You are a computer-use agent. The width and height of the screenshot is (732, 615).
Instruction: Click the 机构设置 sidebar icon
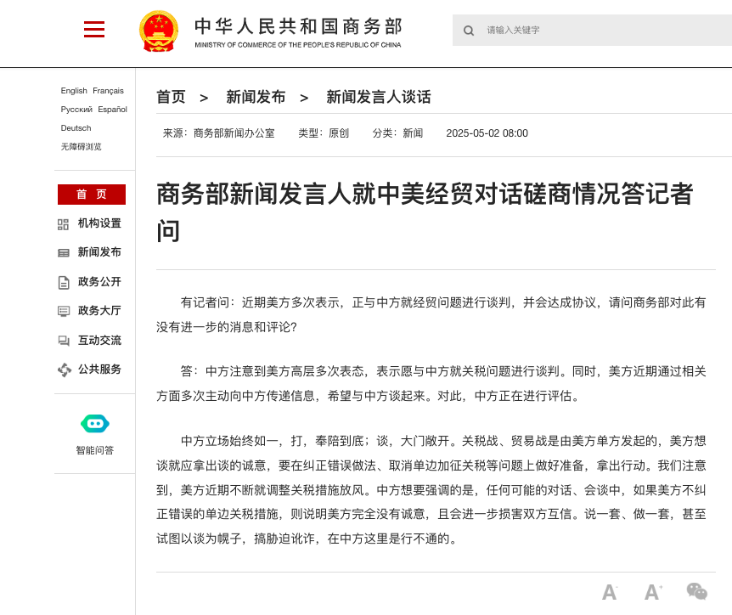point(63,224)
